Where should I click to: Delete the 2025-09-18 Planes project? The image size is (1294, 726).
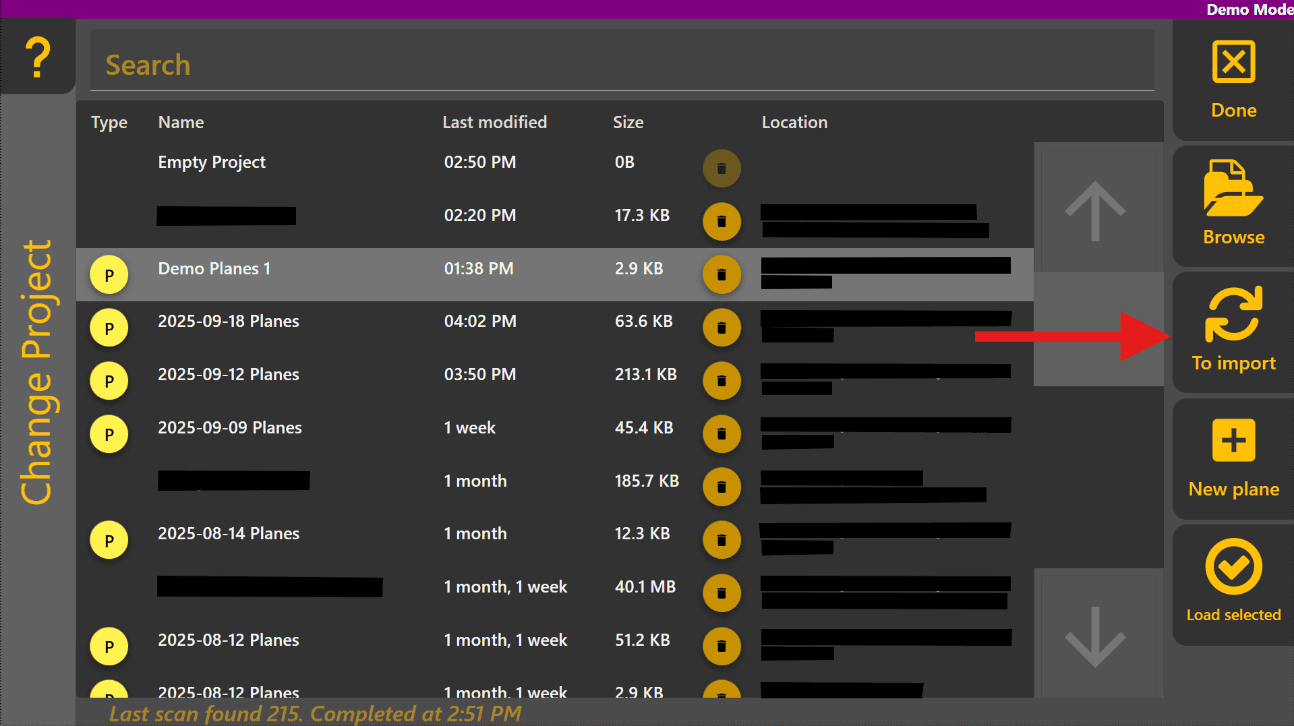tap(722, 328)
